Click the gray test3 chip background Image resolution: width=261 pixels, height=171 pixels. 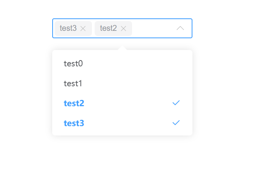point(57,28)
